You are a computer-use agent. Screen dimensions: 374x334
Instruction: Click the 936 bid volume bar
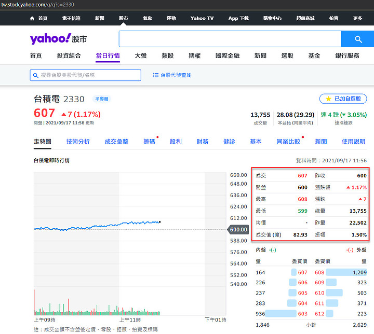tap(280, 313)
